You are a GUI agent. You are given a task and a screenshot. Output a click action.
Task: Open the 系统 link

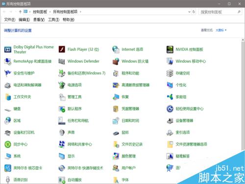(x=17, y=156)
